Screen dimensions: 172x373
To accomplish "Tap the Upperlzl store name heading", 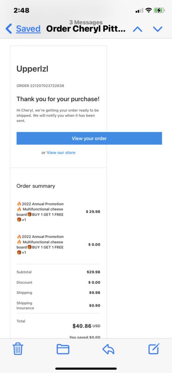I will [33, 69].
